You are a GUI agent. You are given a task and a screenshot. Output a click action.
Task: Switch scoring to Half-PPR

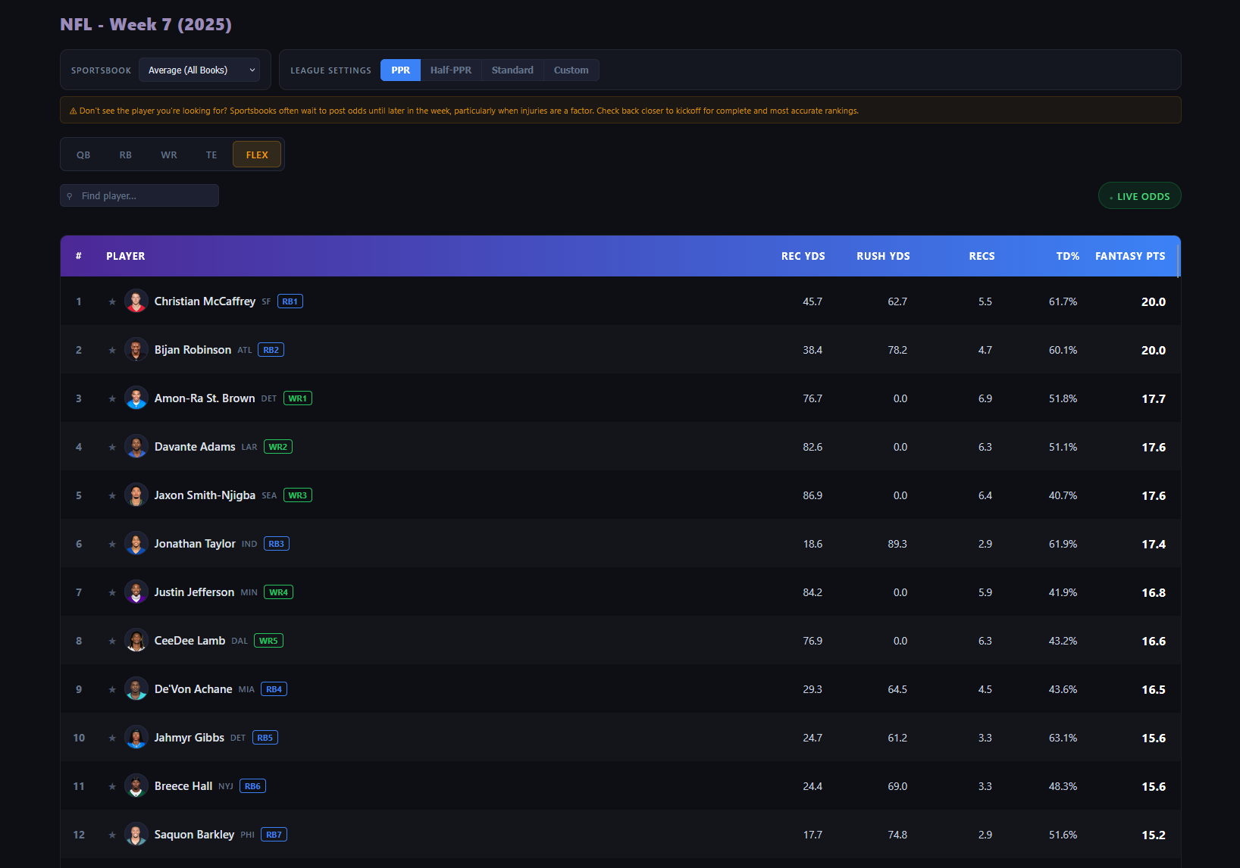(x=451, y=70)
